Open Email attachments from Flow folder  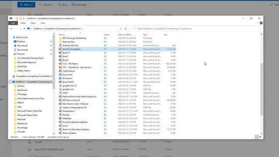[x=31, y=99]
